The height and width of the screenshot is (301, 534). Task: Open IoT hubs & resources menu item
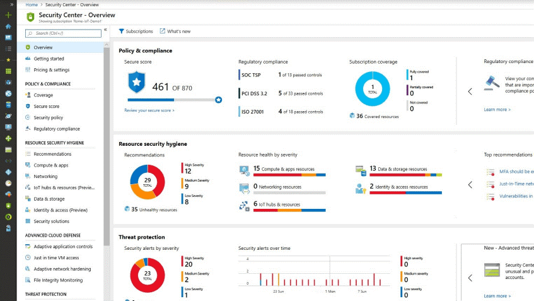61,188
